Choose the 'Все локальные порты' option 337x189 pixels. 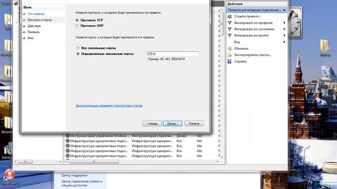click(78, 48)
